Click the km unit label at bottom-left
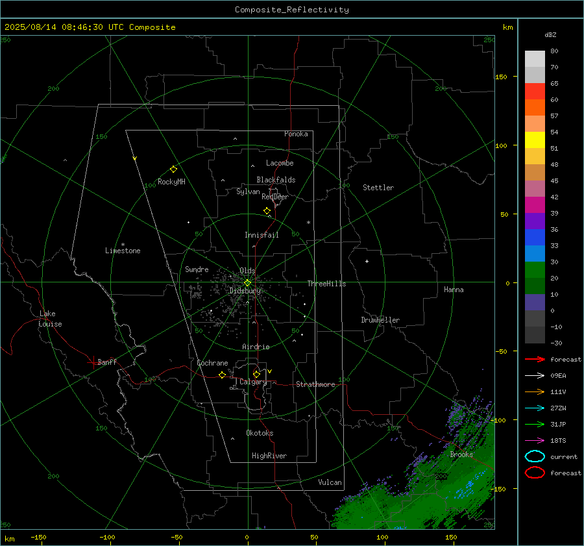Image resolution: width=584 pixels, height=546 pixels. (x=9, y=539)
